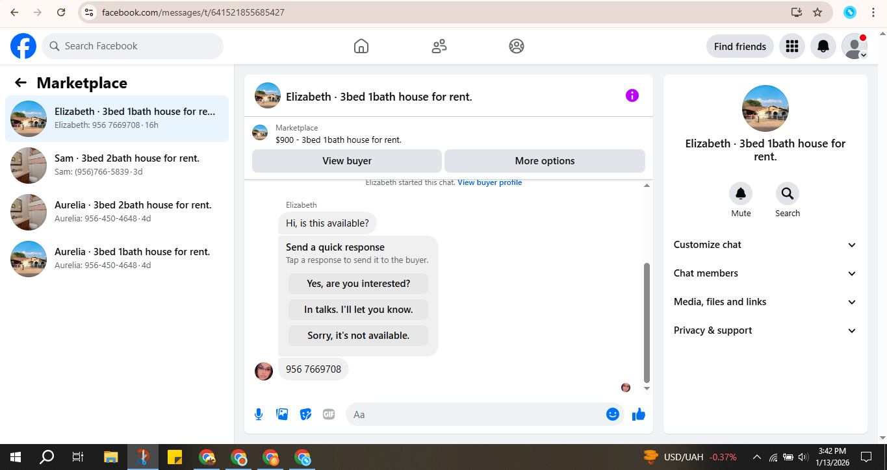Click the chat header listing thumbnail
The height and width of the screenshot is (470, 887).
[x=268, y=96]
